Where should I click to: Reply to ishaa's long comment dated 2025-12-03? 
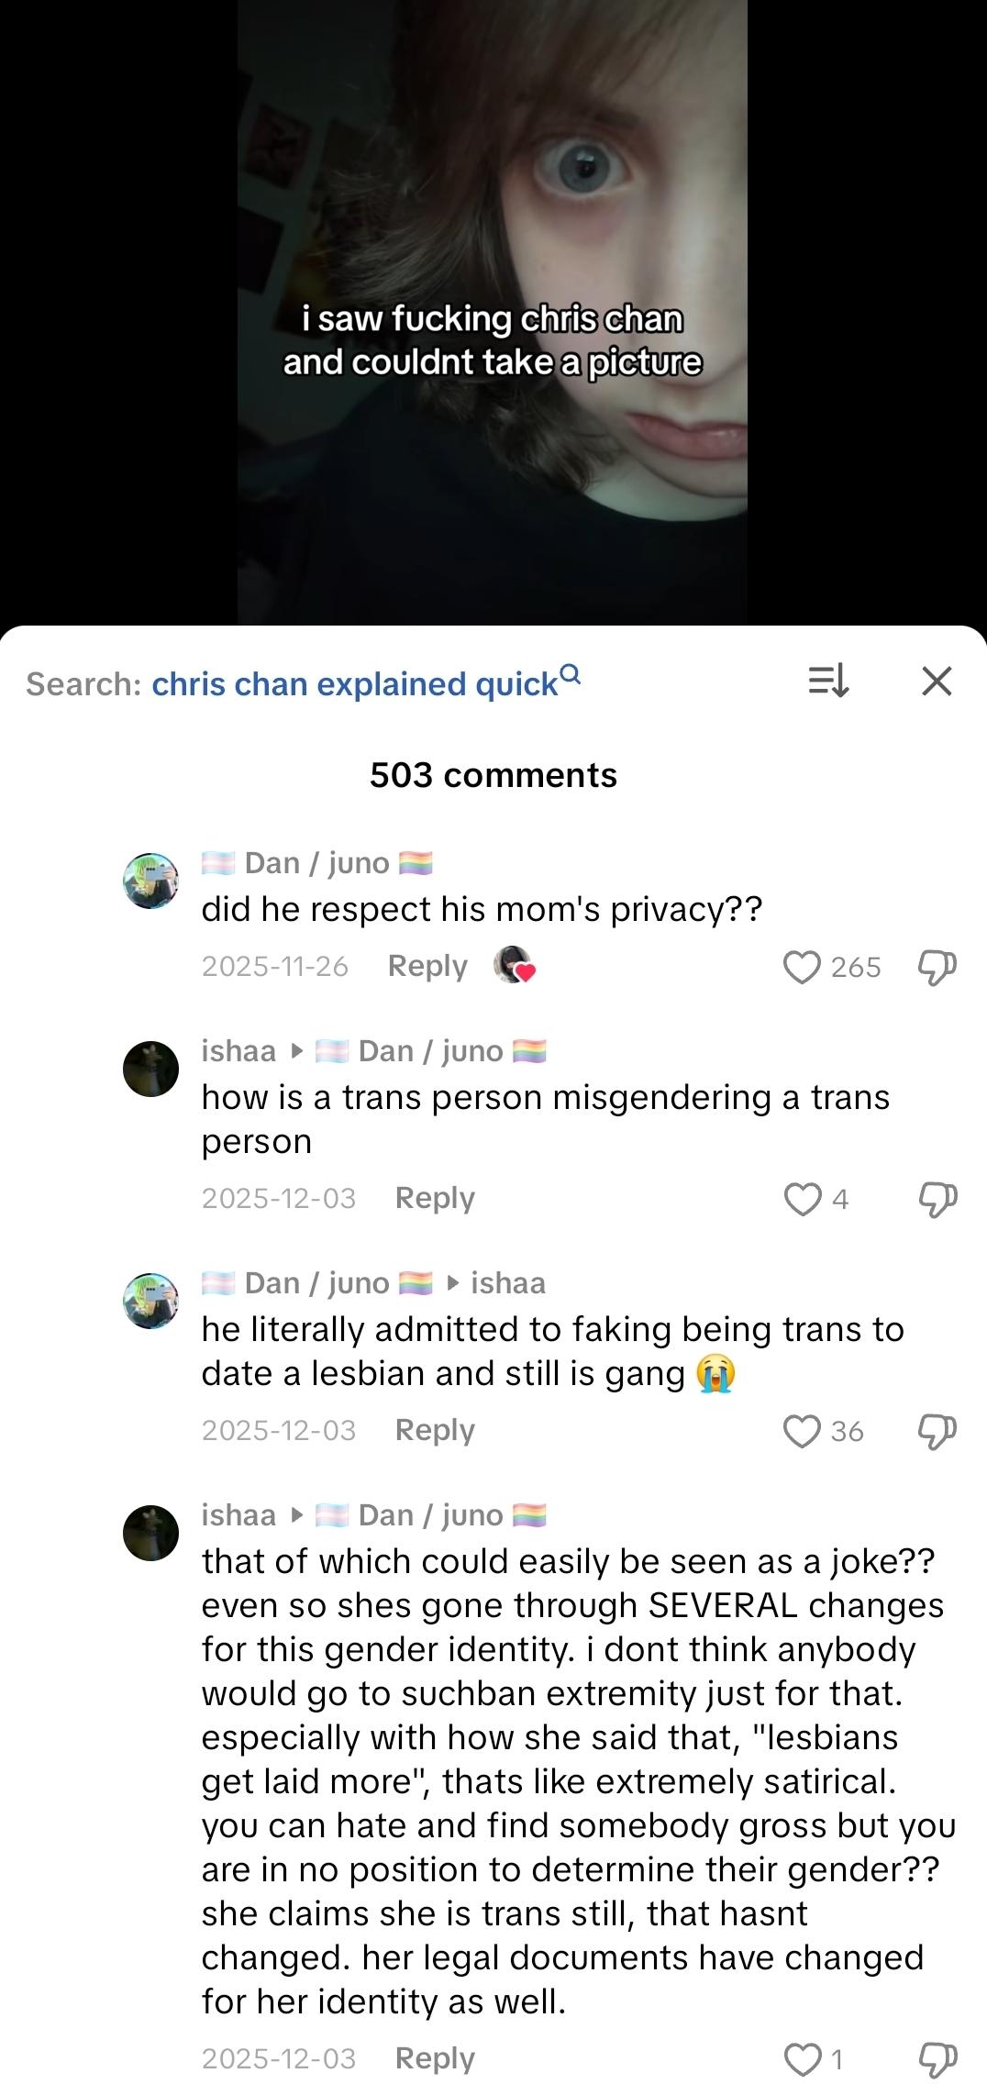tap(435, 2058)
